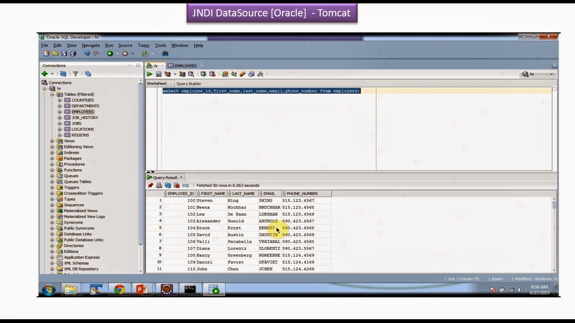Open the Navigate menu
This screenshot has width=575, height=323.
coord(91,45)
